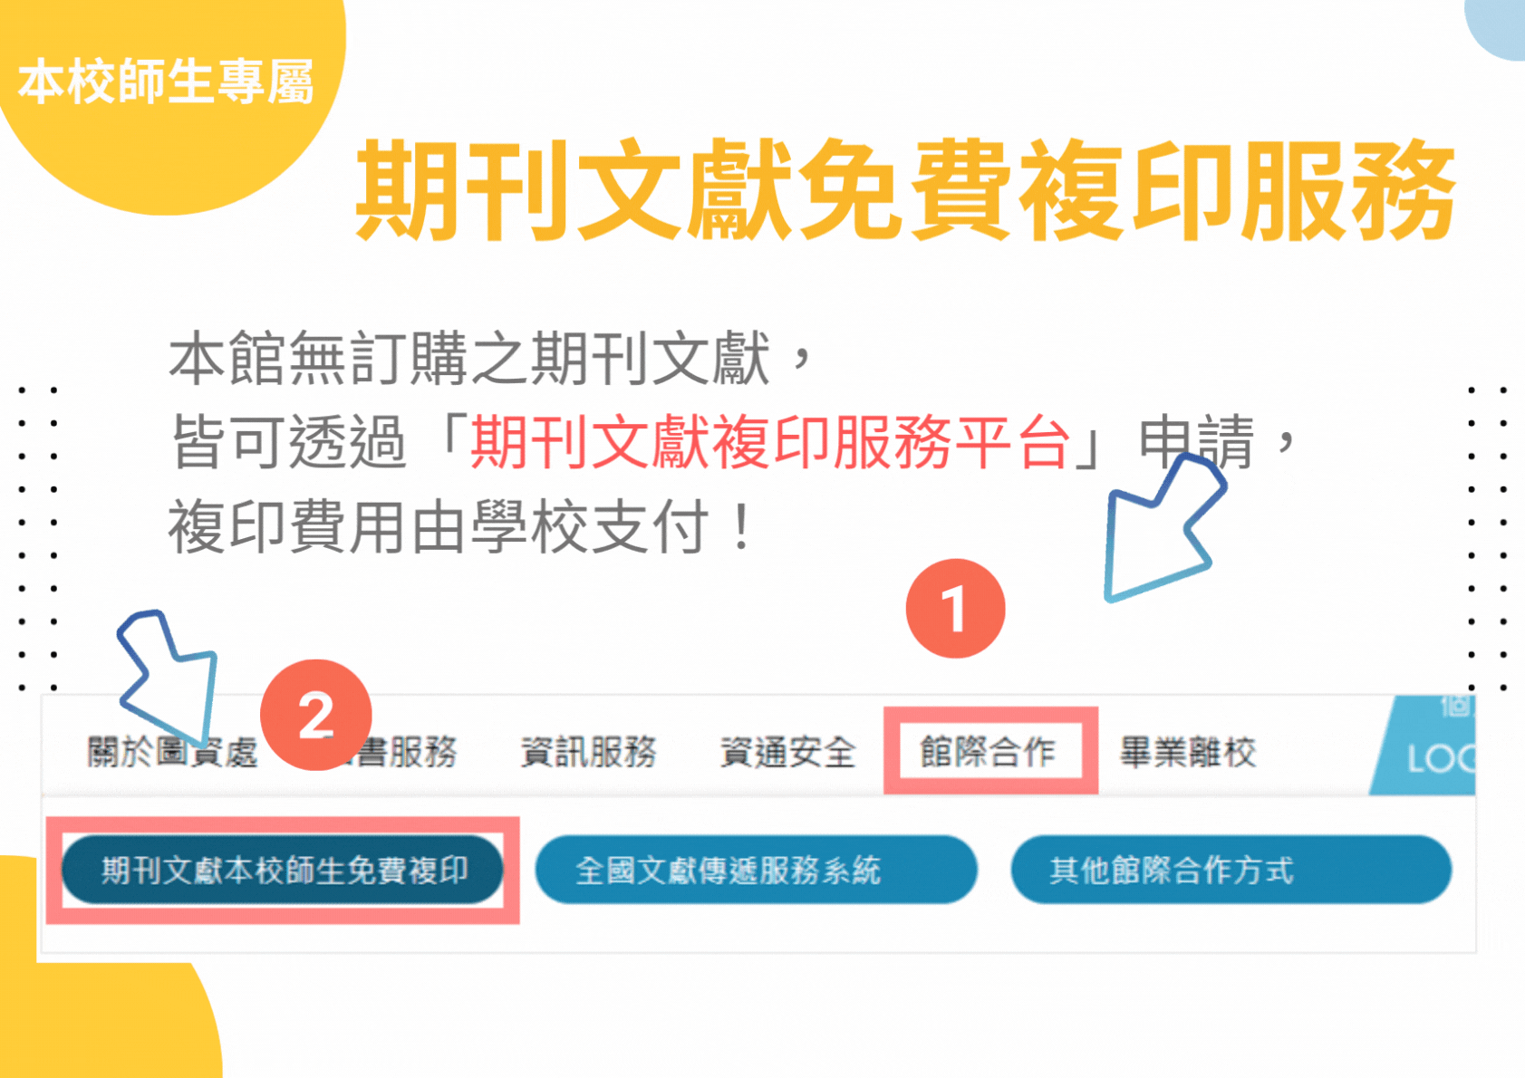Click the blue LOG login banner

[x=1425, y=746]
